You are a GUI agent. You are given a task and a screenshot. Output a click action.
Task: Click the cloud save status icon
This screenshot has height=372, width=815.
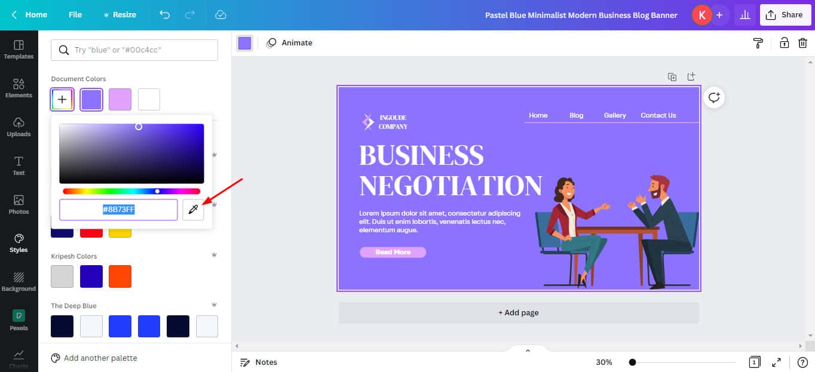pyautogui.click(x=220, y=15)
